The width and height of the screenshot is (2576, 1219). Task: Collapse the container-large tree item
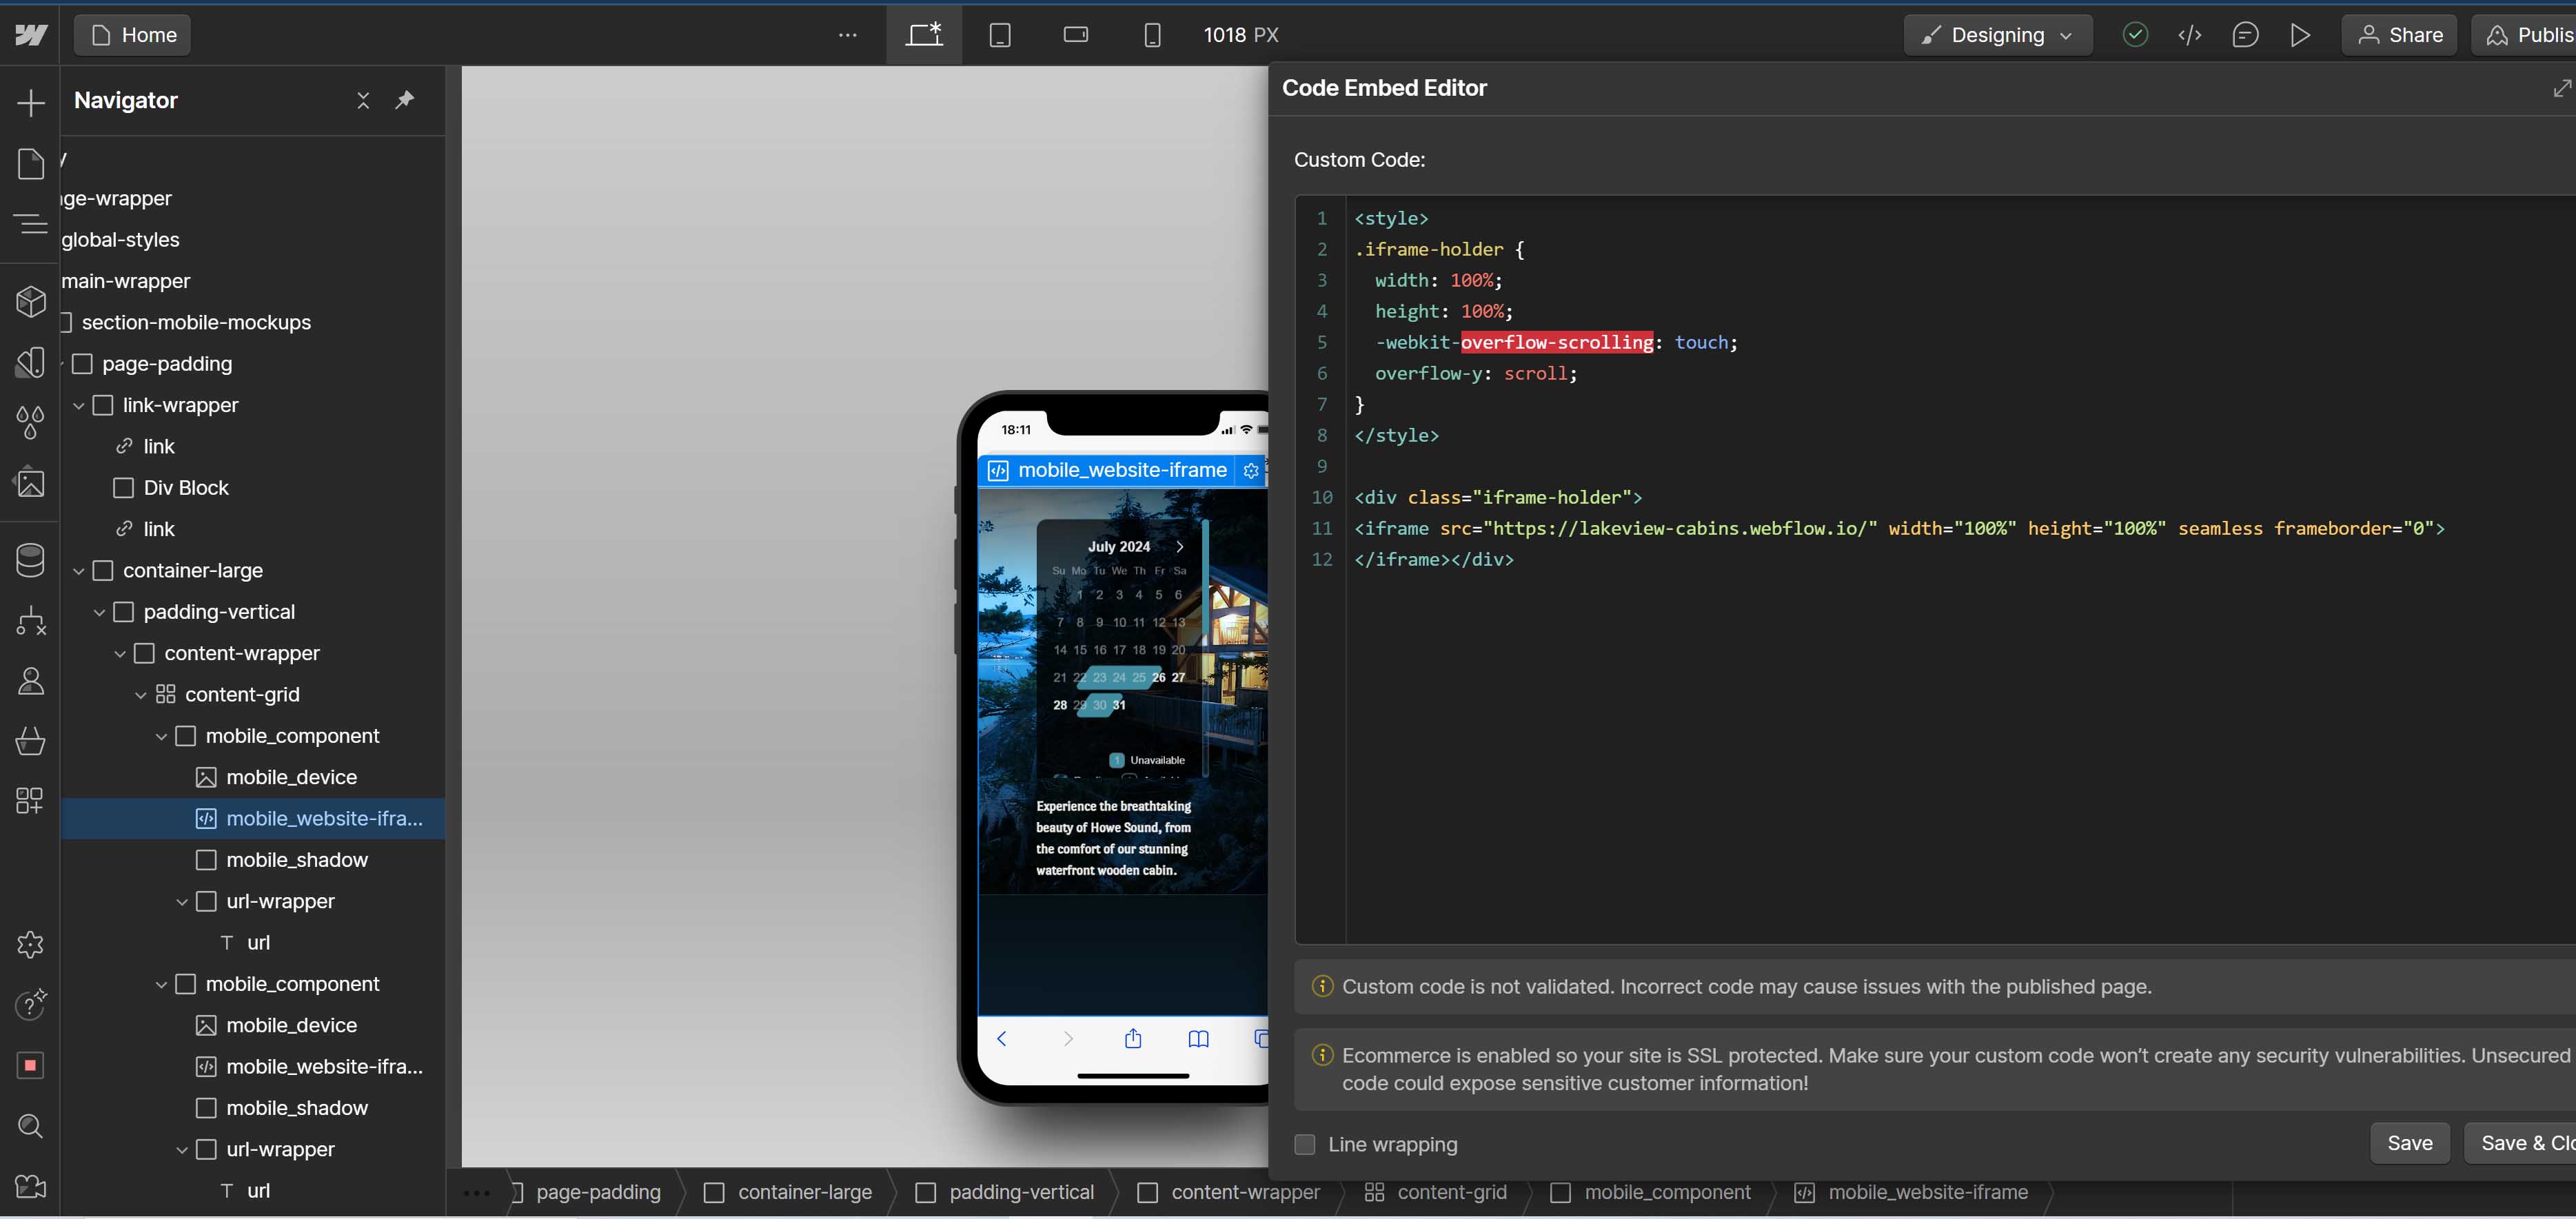(x=78, y=571)
